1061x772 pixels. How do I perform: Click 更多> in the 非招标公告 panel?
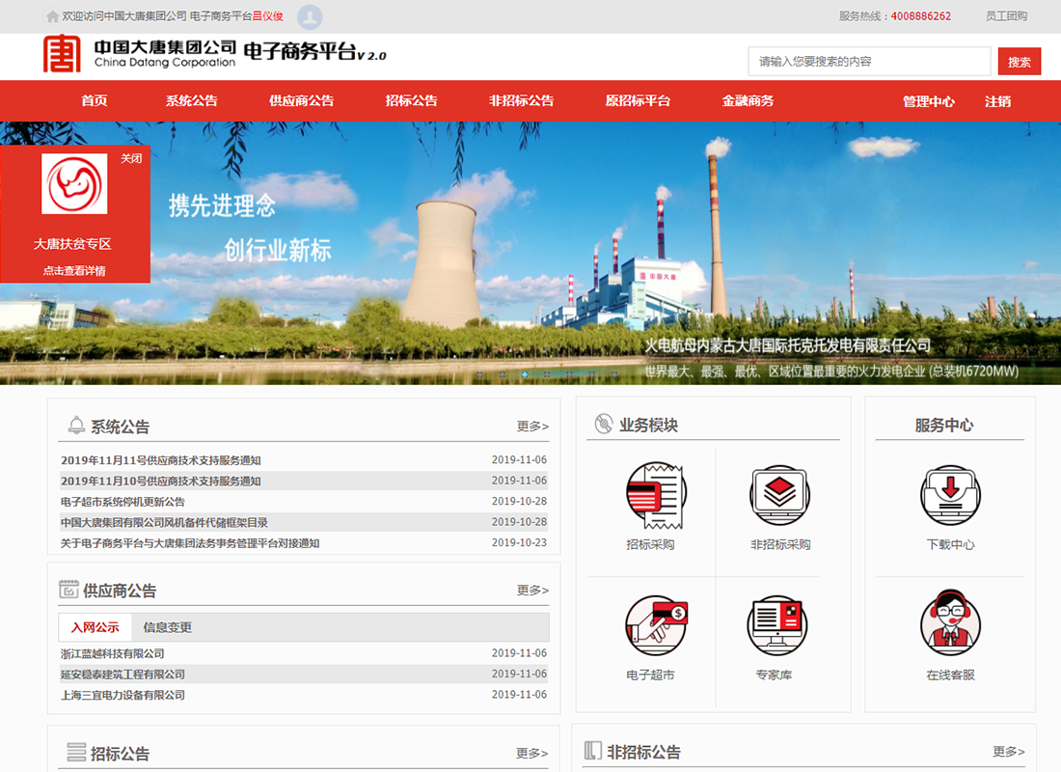pos(1008,752)
